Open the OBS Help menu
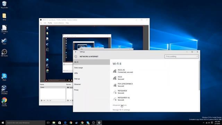This screenshot has height=125, width=222. point(67,23)
